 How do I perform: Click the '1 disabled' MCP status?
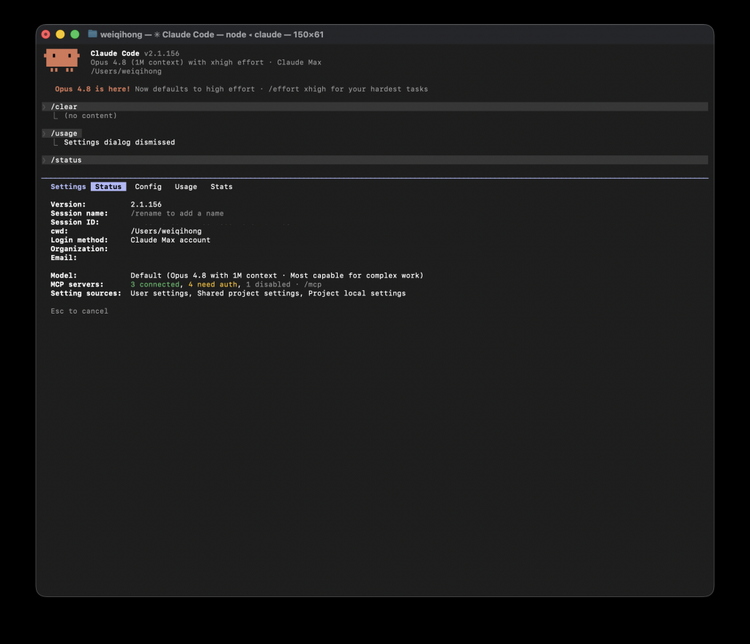[268, 285]
